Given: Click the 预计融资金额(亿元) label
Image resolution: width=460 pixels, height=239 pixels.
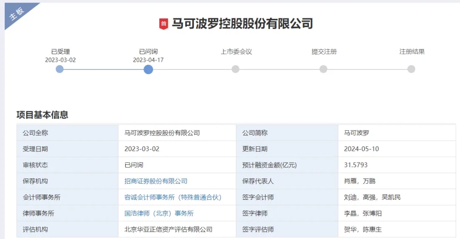Looking at the screenshot, I should (x=269, y=165).
